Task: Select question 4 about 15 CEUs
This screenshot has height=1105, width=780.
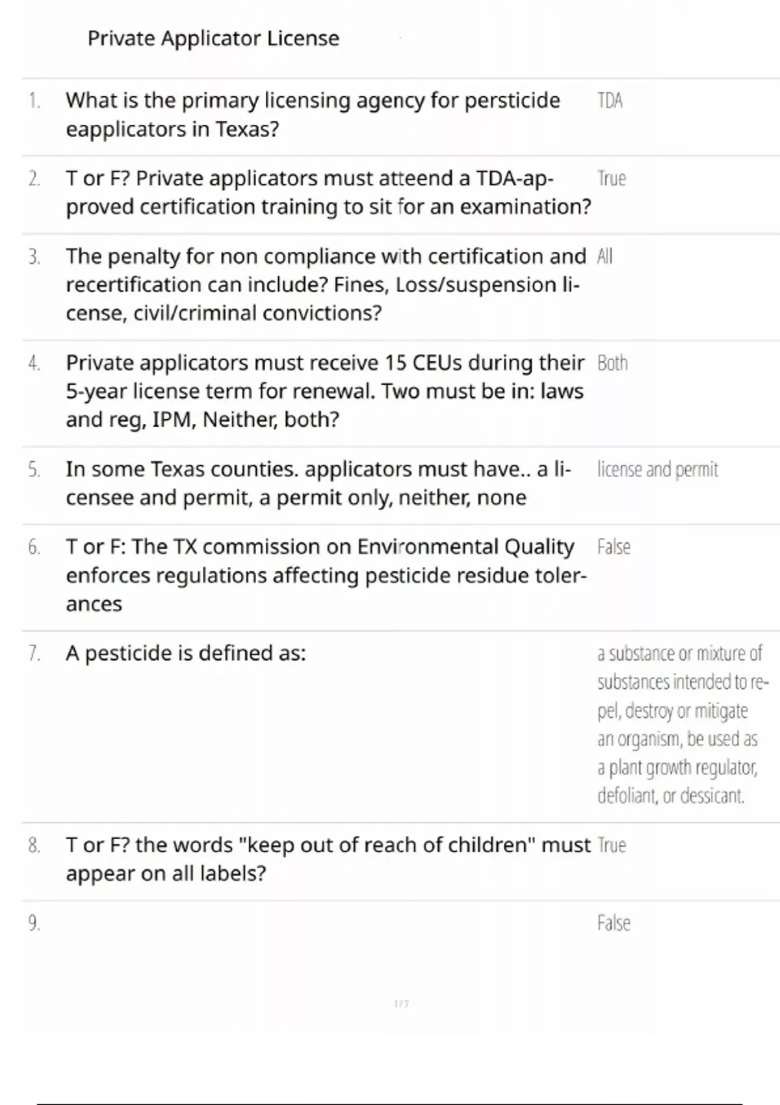Action: coord(325,391)
